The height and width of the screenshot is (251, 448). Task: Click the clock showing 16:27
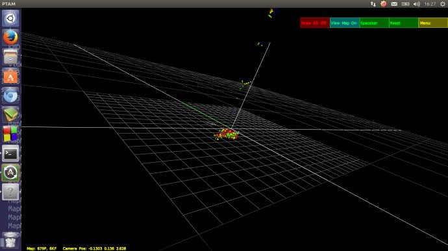(430, 4)
